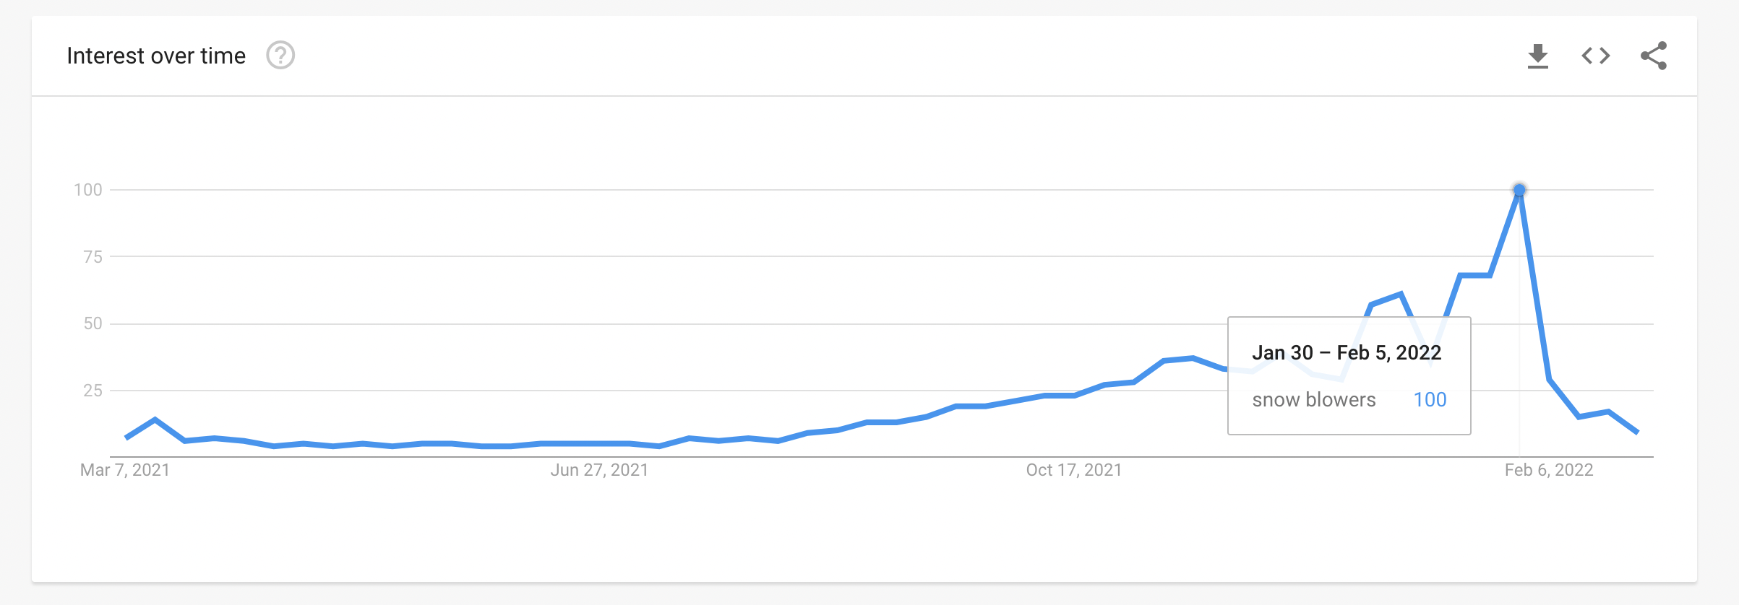The image size is (1739, 605).
Task: Click the 25 y-axis label
Action: [x=93, y=391]
